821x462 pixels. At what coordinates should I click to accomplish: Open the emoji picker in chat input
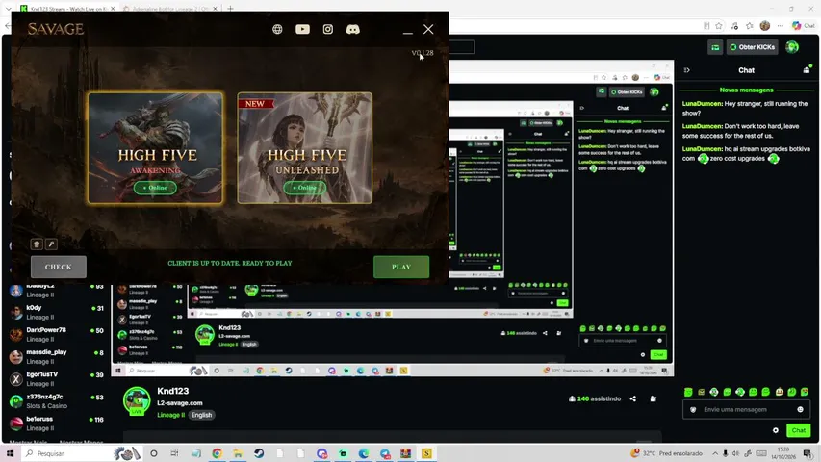point(800,410)
